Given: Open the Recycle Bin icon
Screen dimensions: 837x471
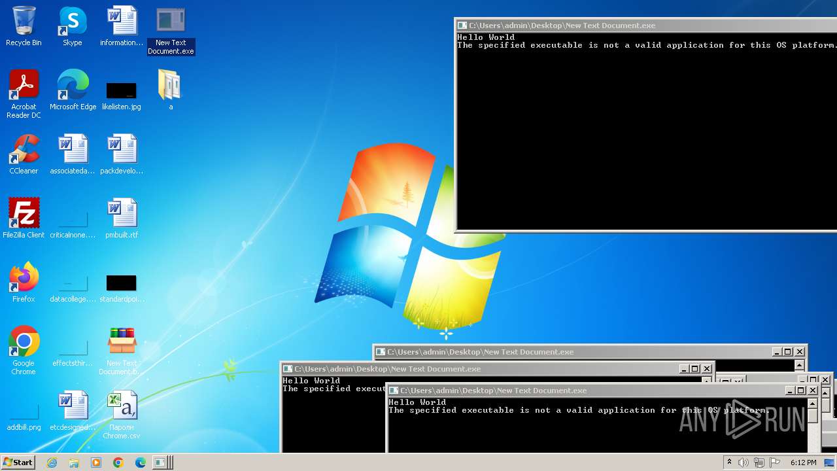Looking at the screenshot, I should pos(24,26).
